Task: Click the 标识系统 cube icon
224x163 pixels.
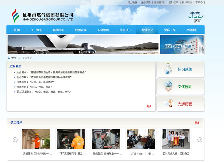Action: pyautogui.click(x=168, y=69)
